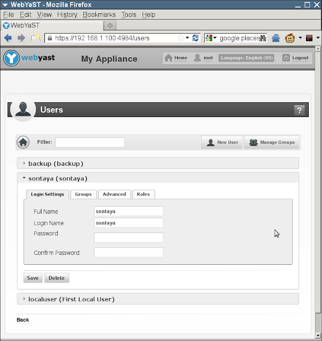The height and width of the screenshot is (341, 322).
Task: Click the Language: English (US) button
Action: click(x=247, y=58)
